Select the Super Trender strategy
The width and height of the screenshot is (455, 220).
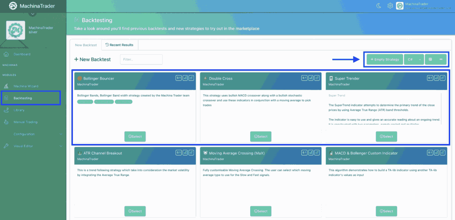pyautogui.click(x=387, y=136)
